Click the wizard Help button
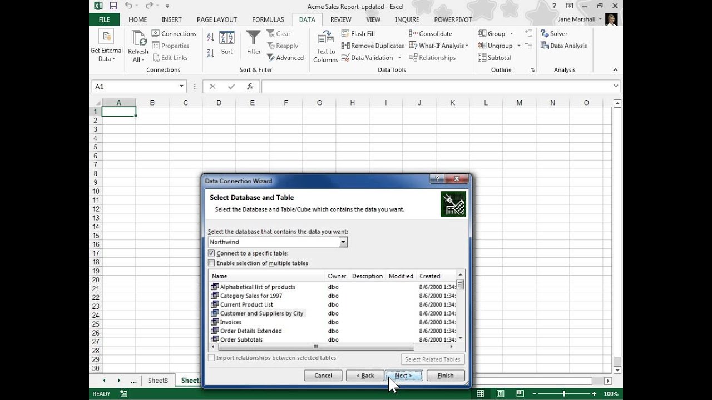 [437, 179]
